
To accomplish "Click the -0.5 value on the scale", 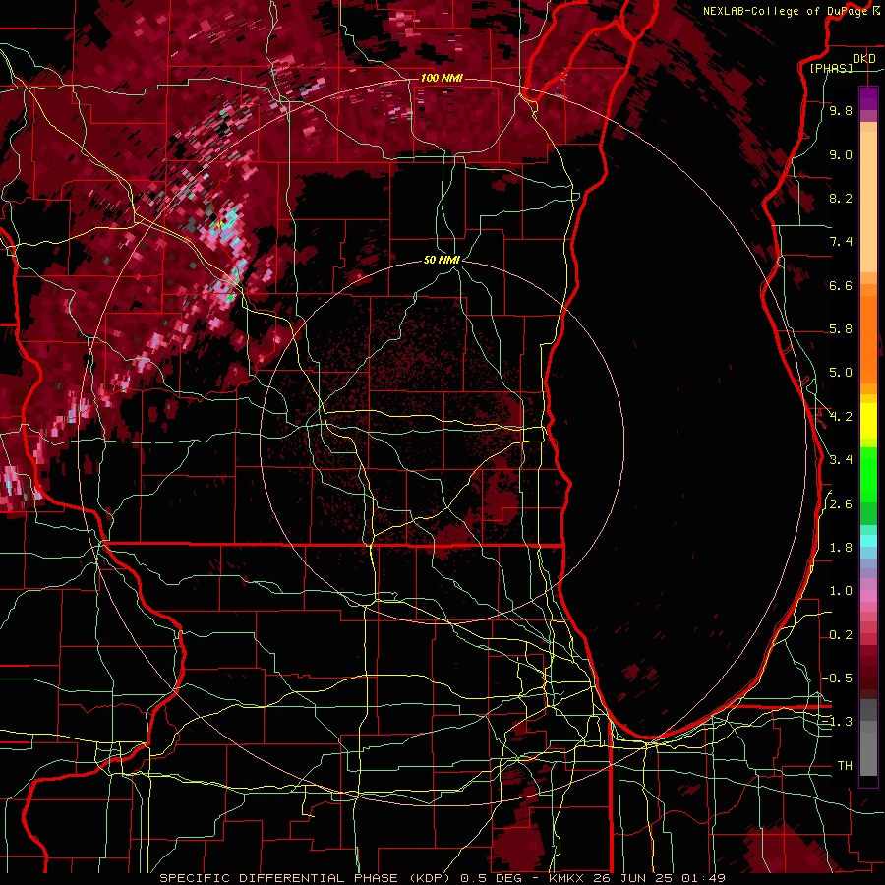I will tap(837, 678).
